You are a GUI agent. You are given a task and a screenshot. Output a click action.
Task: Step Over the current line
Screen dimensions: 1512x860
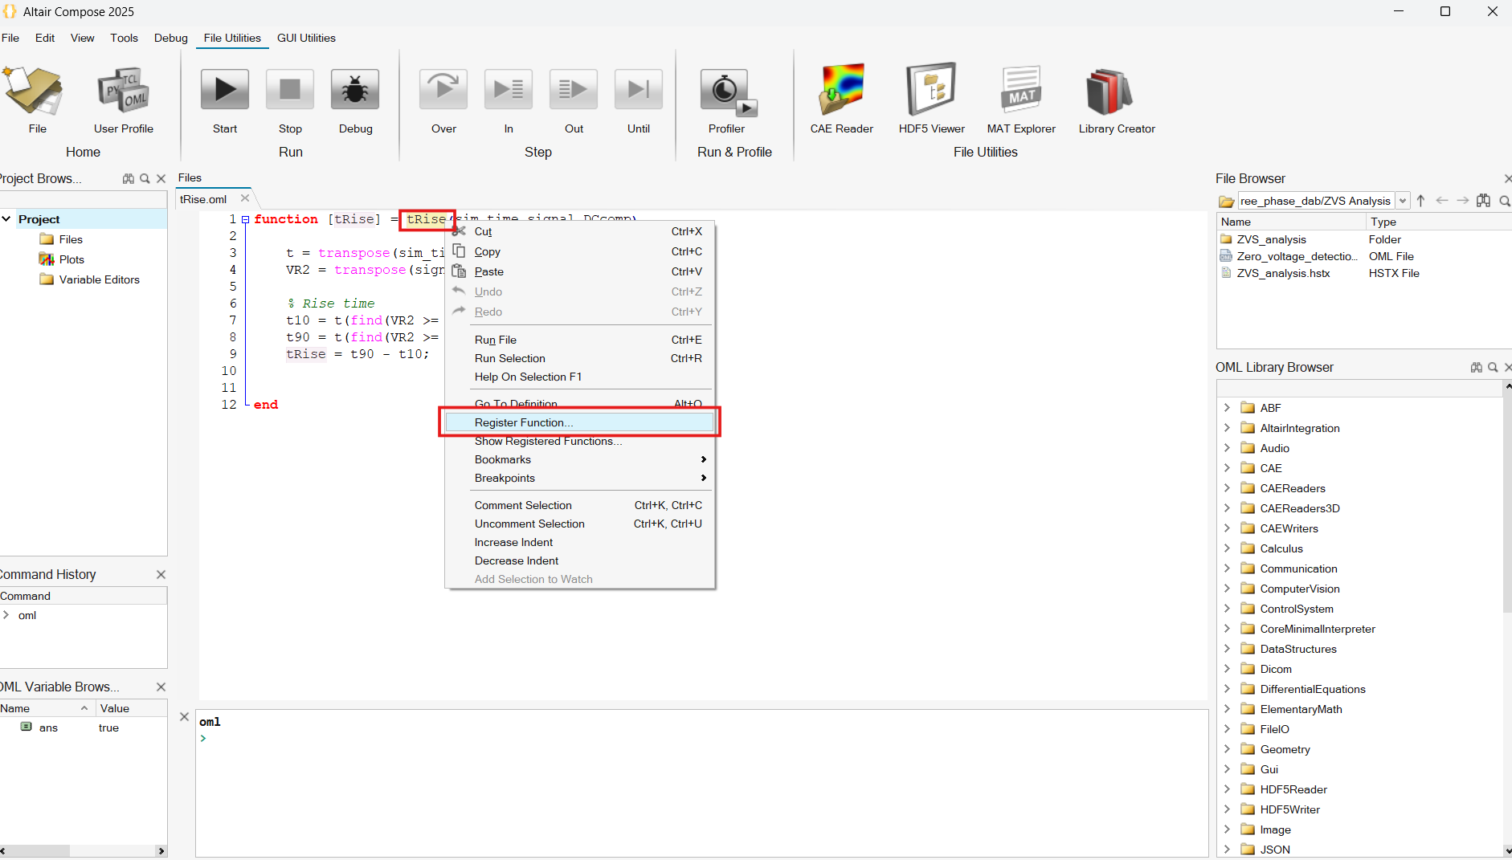(443, 89)
